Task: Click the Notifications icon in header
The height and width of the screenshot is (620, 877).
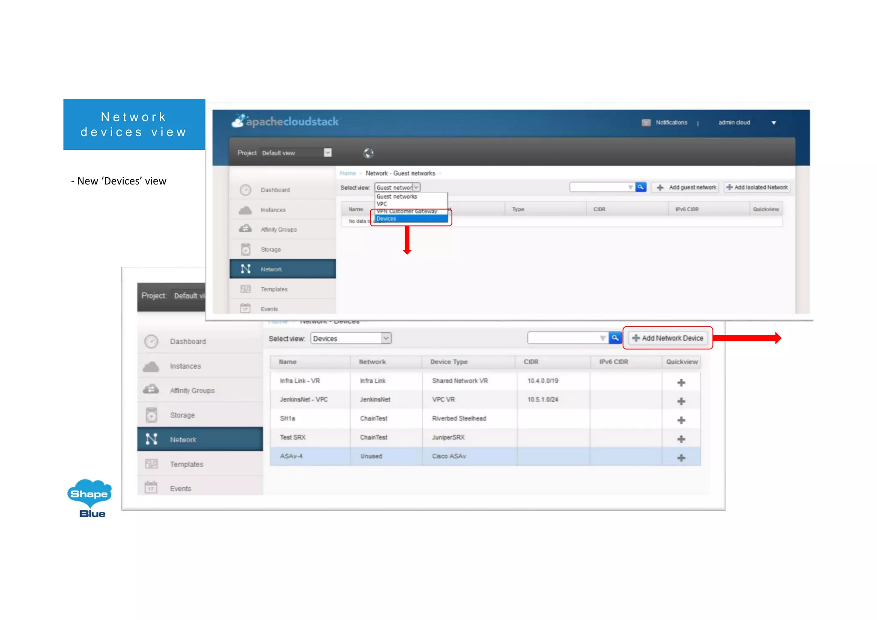Action: [x=646, y=123]
